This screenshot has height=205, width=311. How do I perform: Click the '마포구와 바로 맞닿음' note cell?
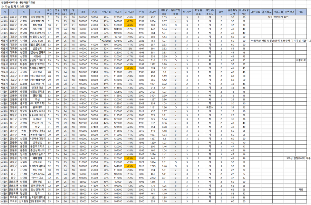click(280, 41)
